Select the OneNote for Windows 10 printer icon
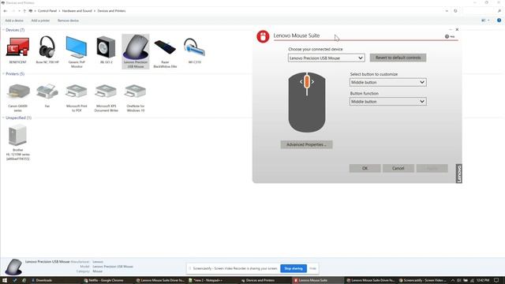This screenshot has height=284, width=505. tap(135, 92)
